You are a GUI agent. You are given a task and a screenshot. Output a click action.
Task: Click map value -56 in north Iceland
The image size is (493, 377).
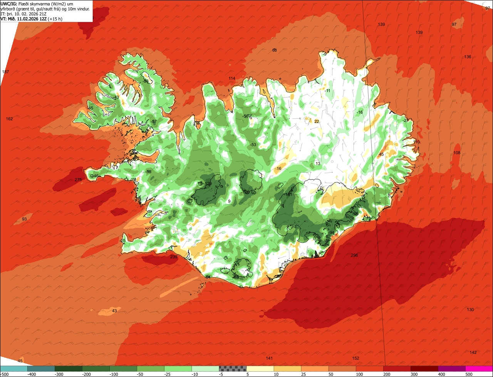pos(245,116)
